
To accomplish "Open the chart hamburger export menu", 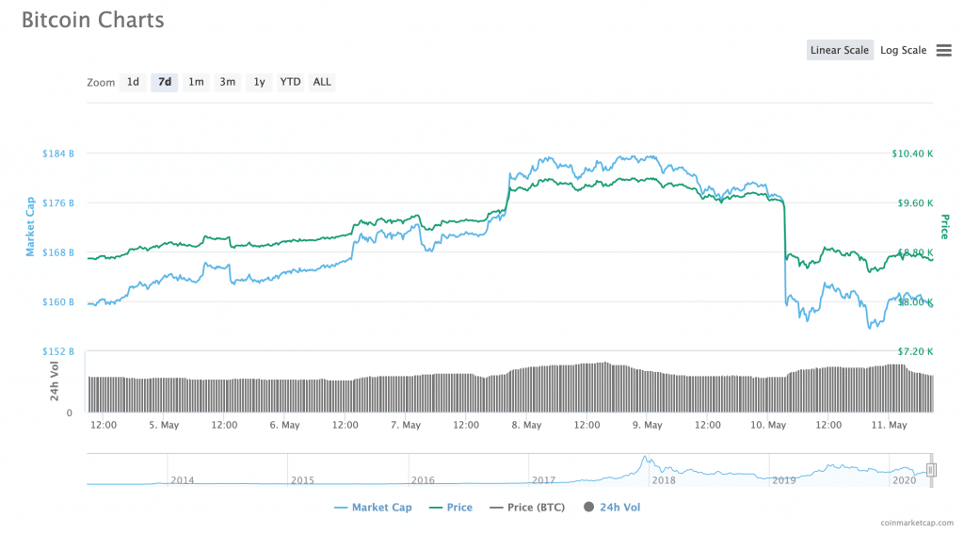I will pyautogui.click(x=943, y=51).
